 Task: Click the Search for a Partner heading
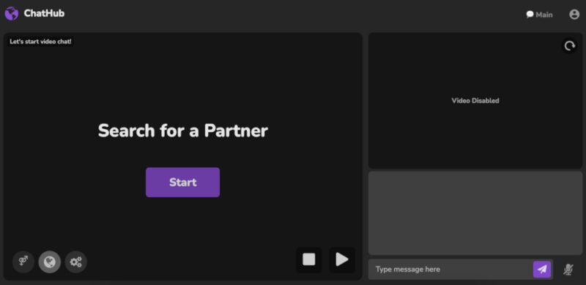(182, 131)
